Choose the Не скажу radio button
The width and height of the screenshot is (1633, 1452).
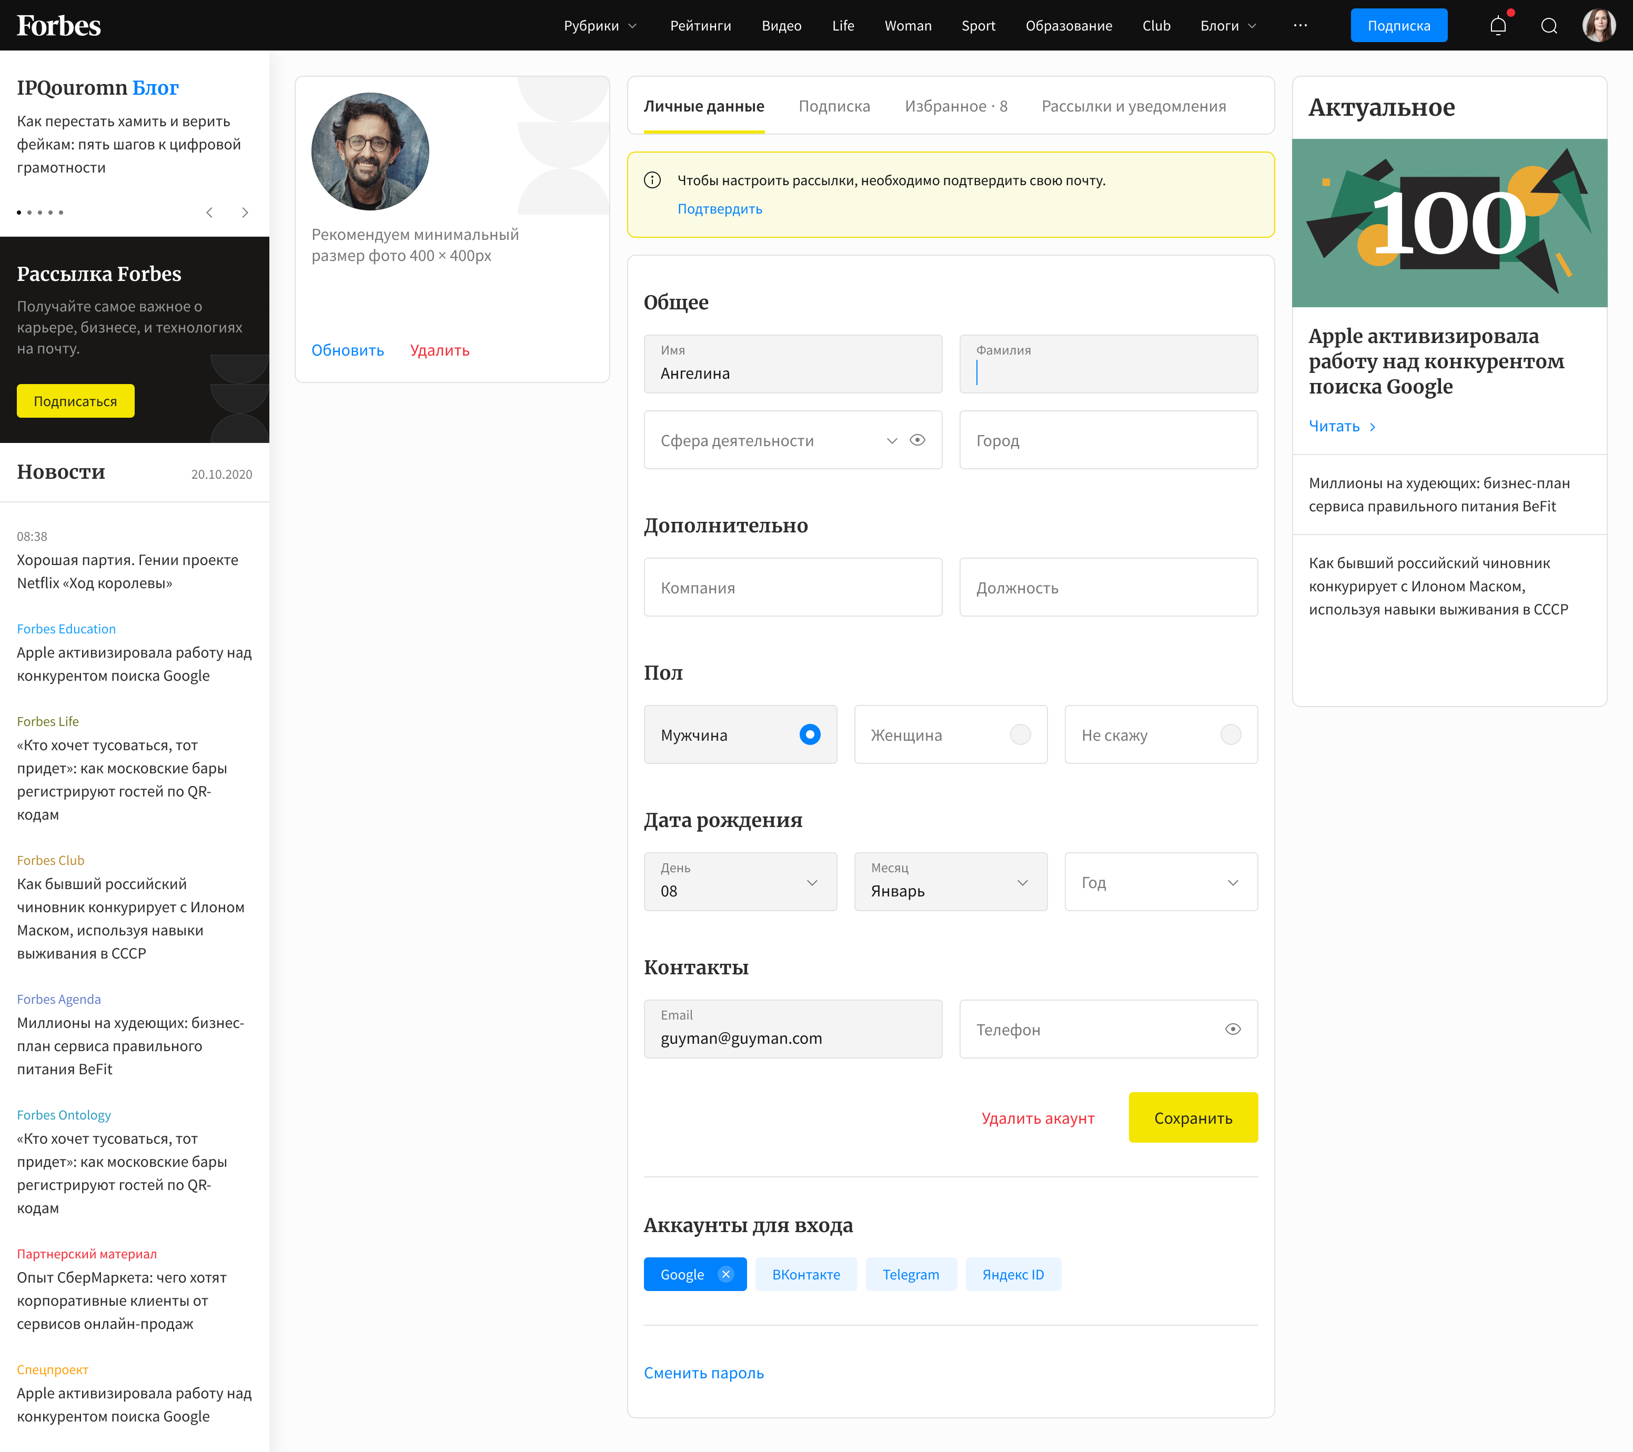(x=1231, y=734)
